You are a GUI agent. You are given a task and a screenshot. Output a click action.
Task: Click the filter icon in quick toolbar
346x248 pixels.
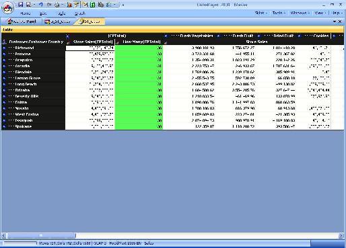(77, 5)
